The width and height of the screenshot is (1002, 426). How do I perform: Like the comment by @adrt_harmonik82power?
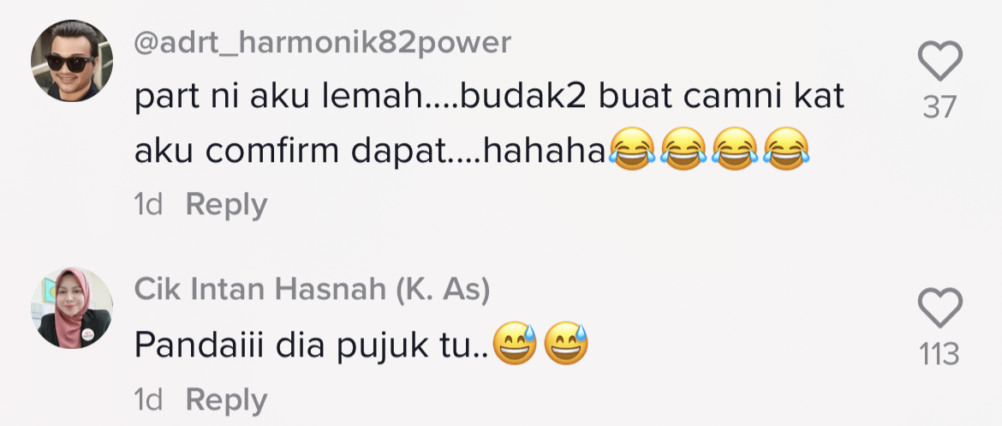pyautogui.click(x=939, y=62)
